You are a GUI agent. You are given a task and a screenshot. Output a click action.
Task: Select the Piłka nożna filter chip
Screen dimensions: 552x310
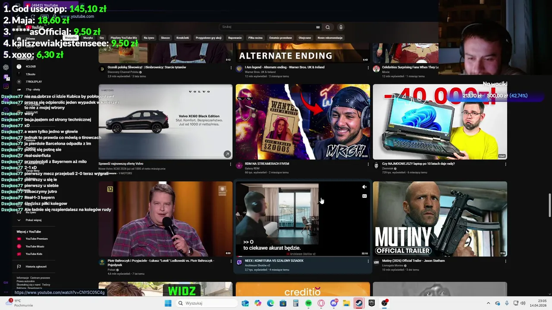[255, 38]
